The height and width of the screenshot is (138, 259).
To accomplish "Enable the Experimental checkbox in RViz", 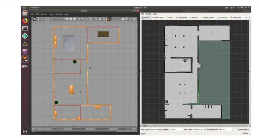I will pyautogui.click(x=236, y=129).
